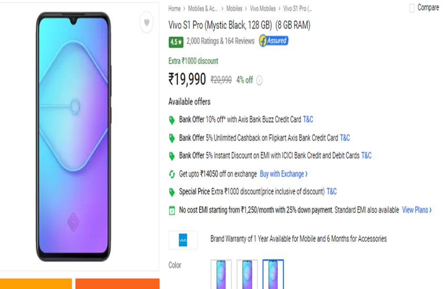Click the exchange arrows icon

tap(172, 174)
